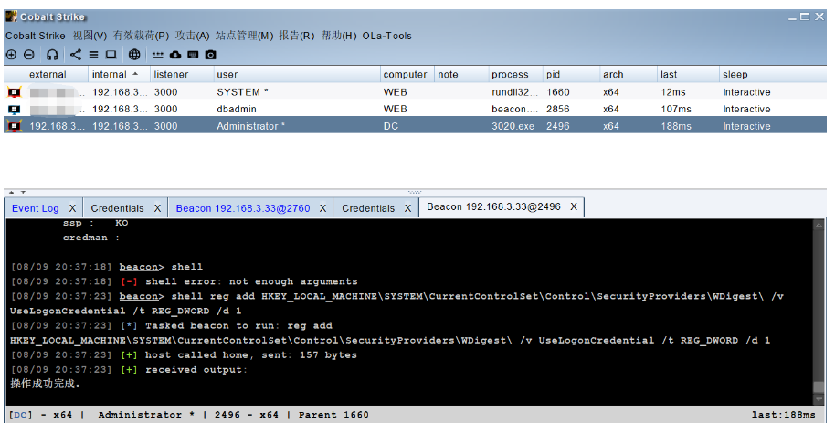Image resolution: width=835 pixels, height=423 pixels.
Task: Click the connect (plus) toolbar icon
Action: click(11, 54)
